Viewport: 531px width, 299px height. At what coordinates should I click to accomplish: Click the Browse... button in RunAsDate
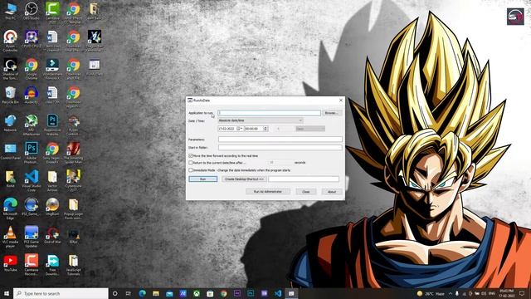(x=331, y=113)
